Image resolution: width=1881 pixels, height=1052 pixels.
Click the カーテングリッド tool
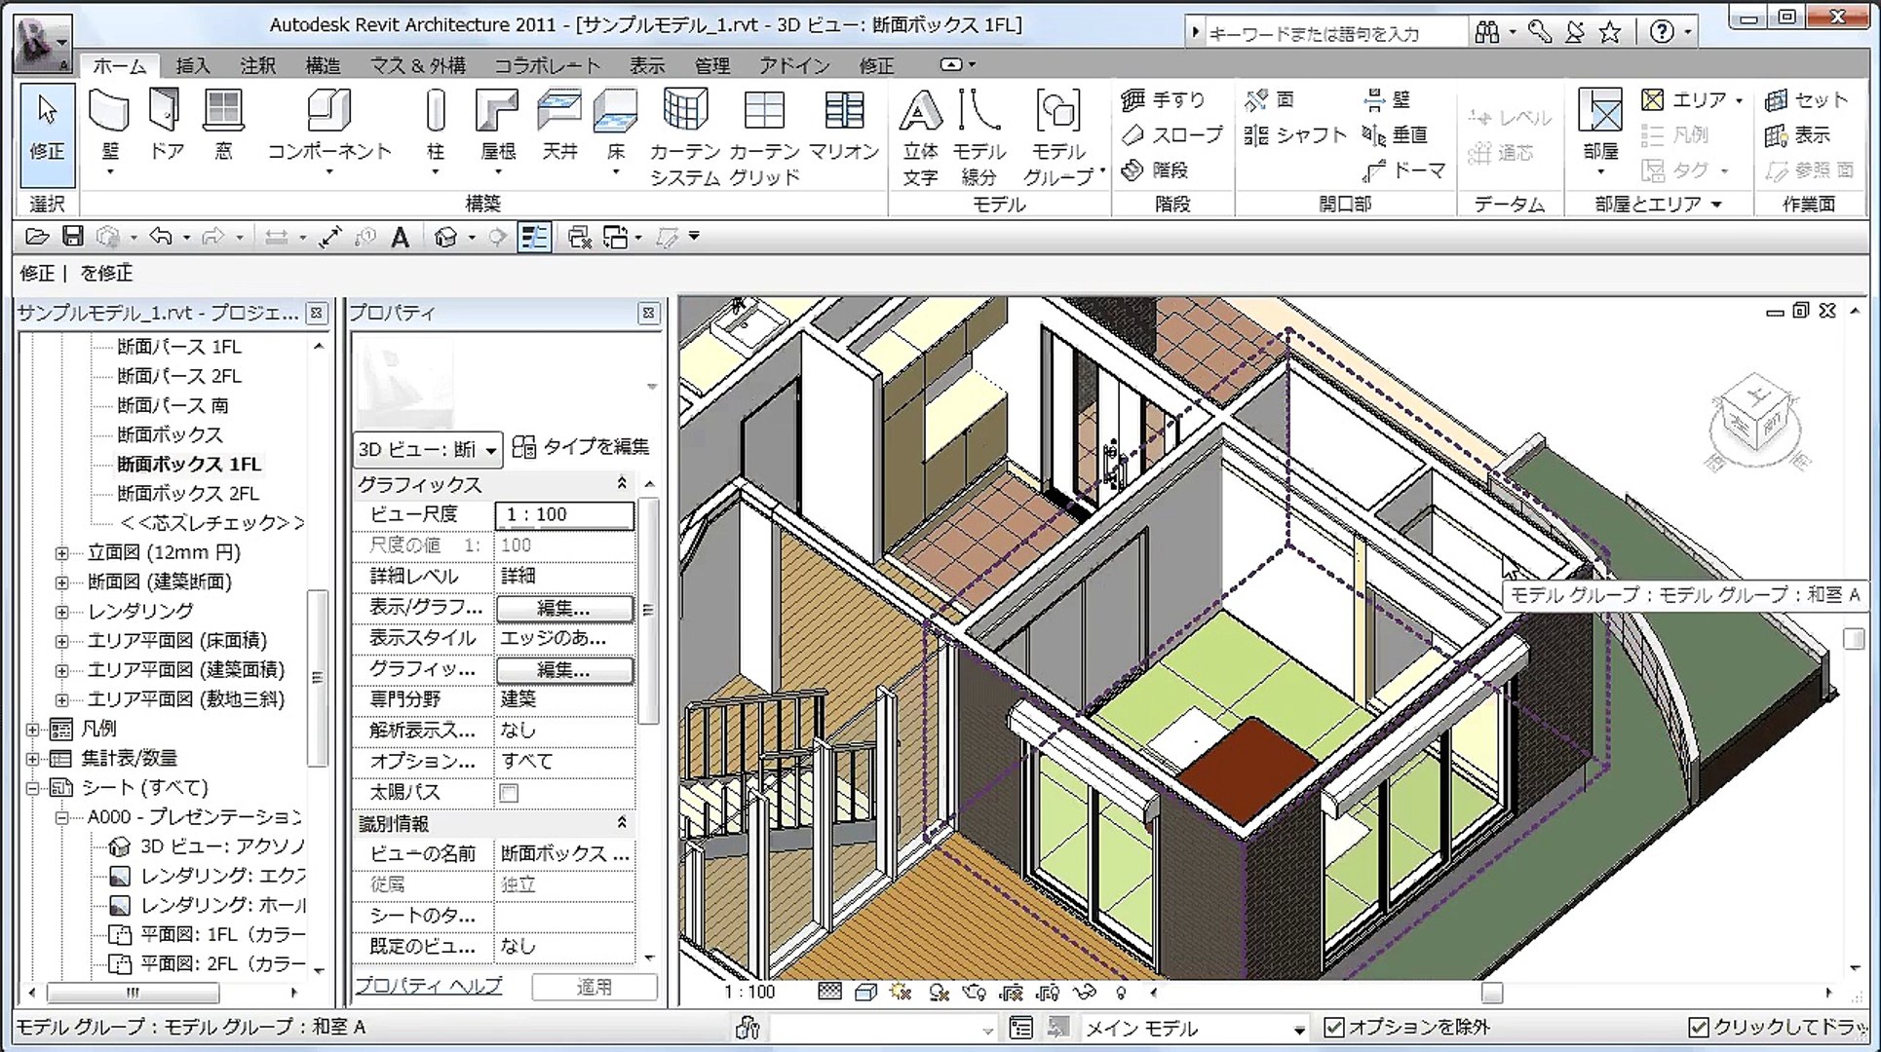[x=764, y=136]
